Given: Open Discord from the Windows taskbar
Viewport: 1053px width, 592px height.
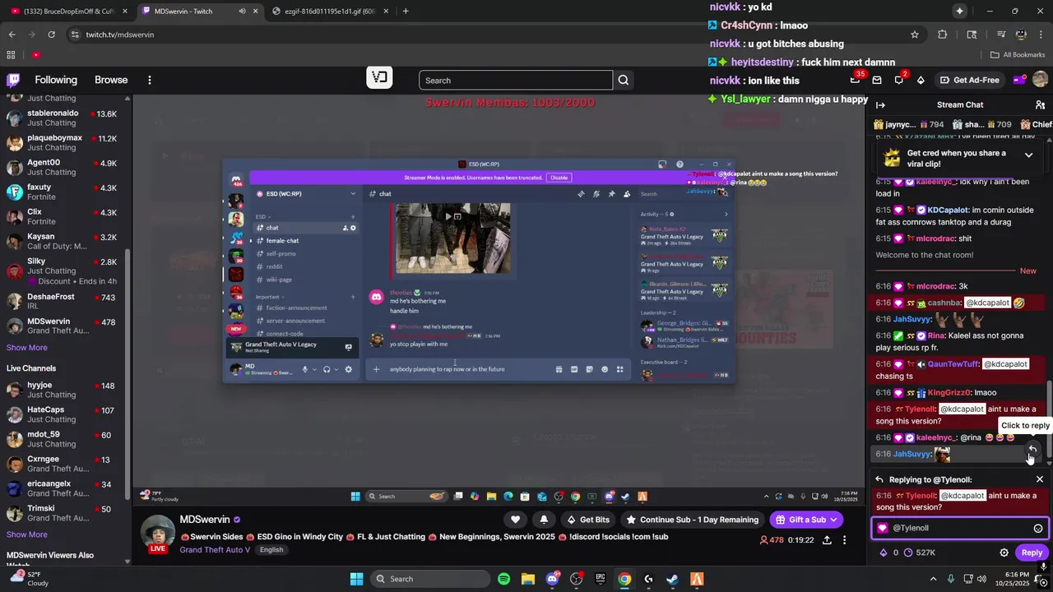Looking at the screenshot, I should coord(552,579).
